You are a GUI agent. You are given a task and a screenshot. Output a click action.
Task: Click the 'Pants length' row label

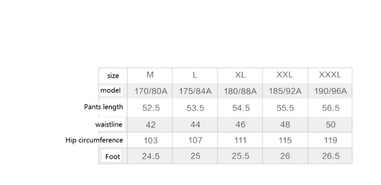pyautogui.click(x=104, y=107)
